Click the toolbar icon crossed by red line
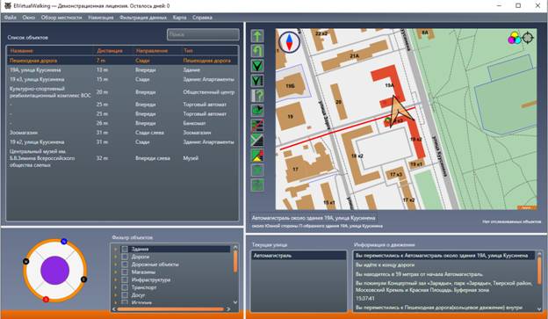548x319 pixels. click(x=257, y=125)
